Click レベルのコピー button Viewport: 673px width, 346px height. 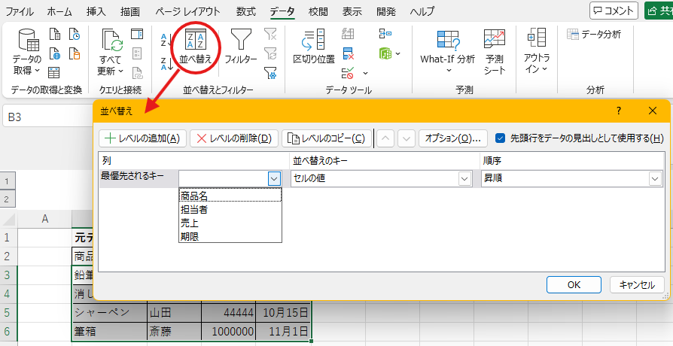click(x=327, y=138)
